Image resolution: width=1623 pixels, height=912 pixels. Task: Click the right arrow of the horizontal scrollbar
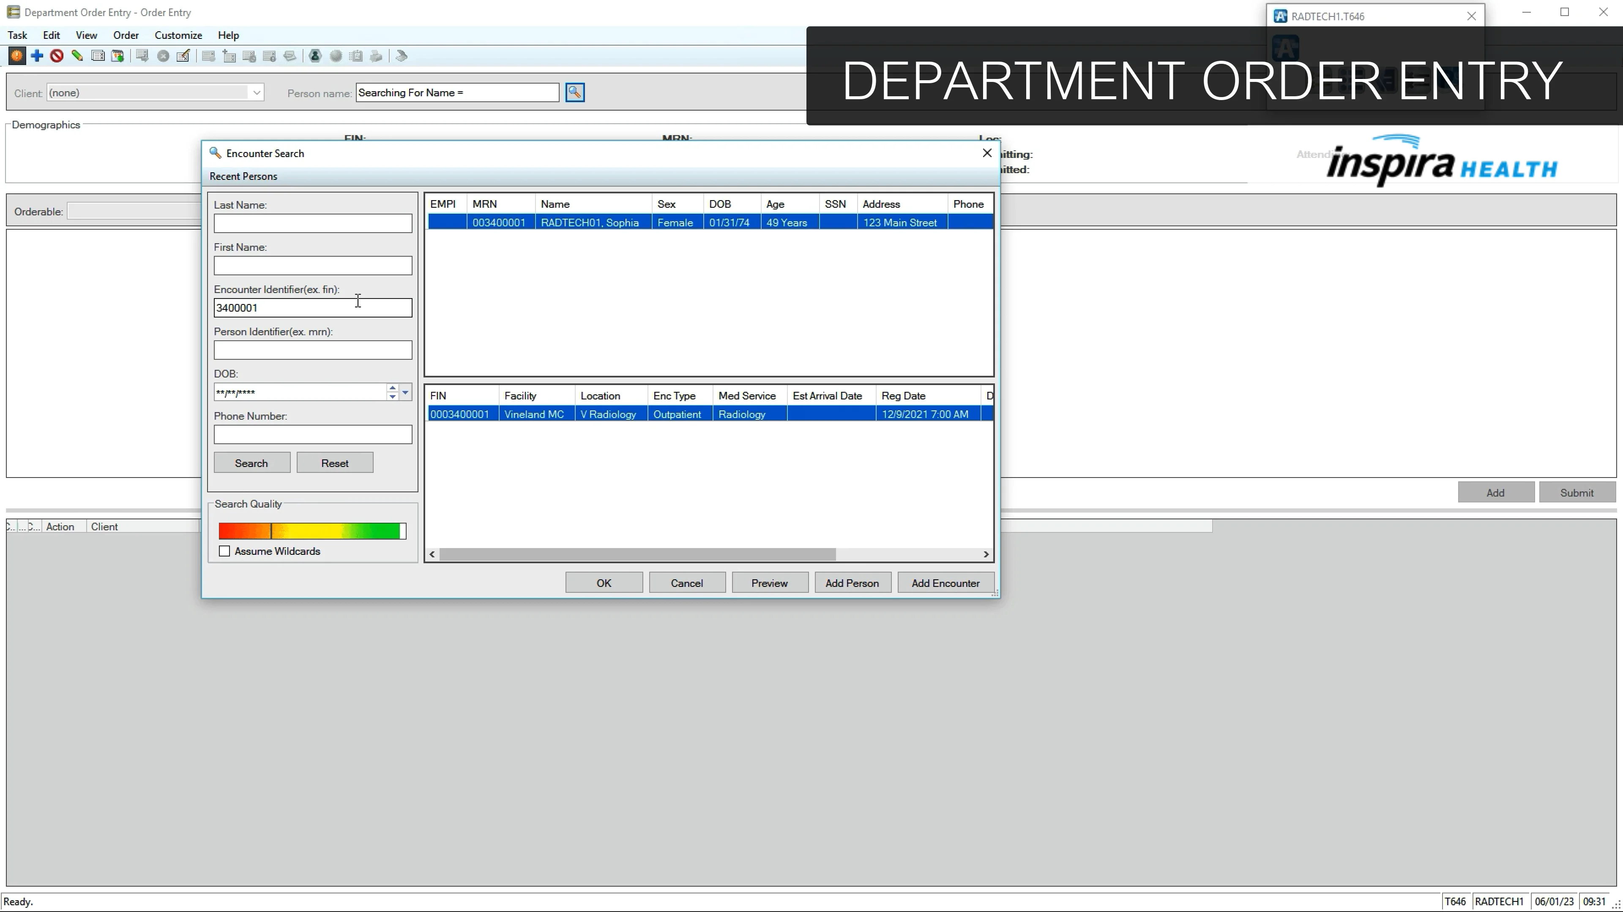coord(986,554)
